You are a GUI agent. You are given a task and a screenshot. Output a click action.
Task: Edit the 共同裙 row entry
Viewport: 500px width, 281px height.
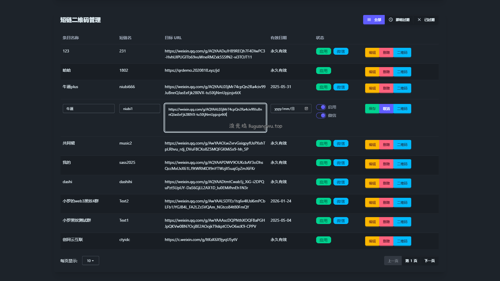click(372, 145)
